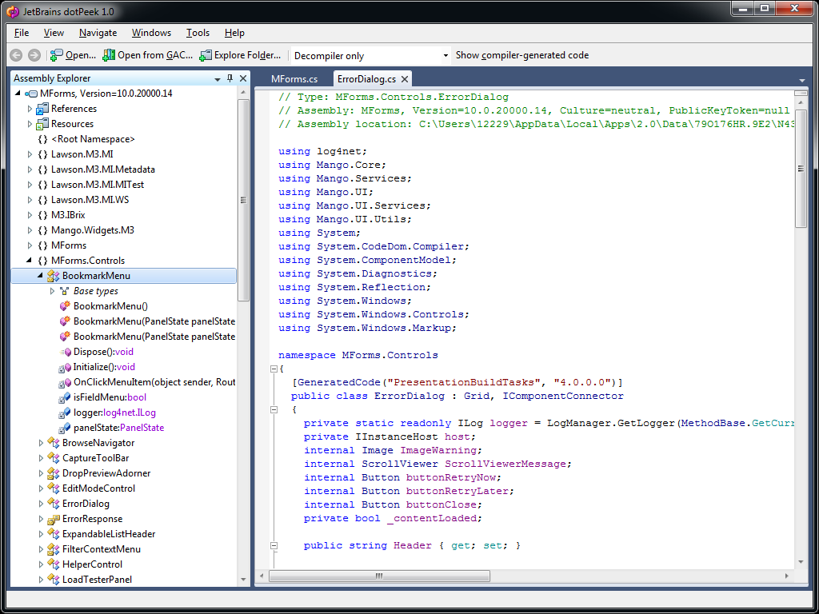Click the Open... toolbar button

click(72, 55)
